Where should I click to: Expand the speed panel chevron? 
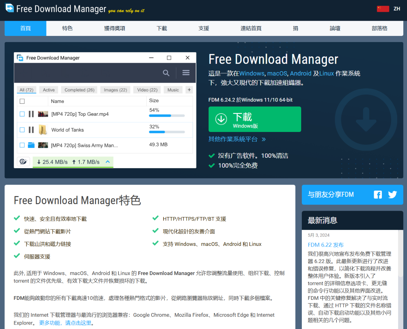click(x=108, y=162)
